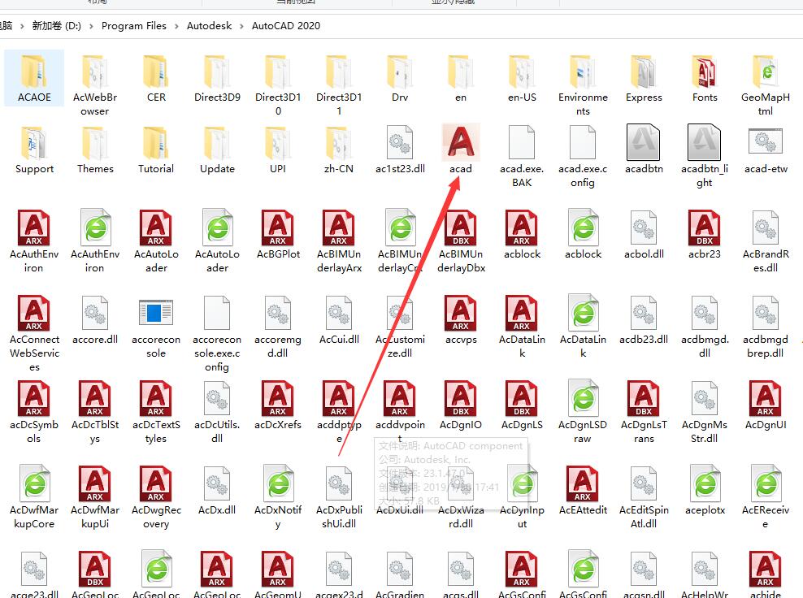Click the acadbtn file icon
Image resolution: width=803 pixels, height=598 pixels.
(644, 142)
